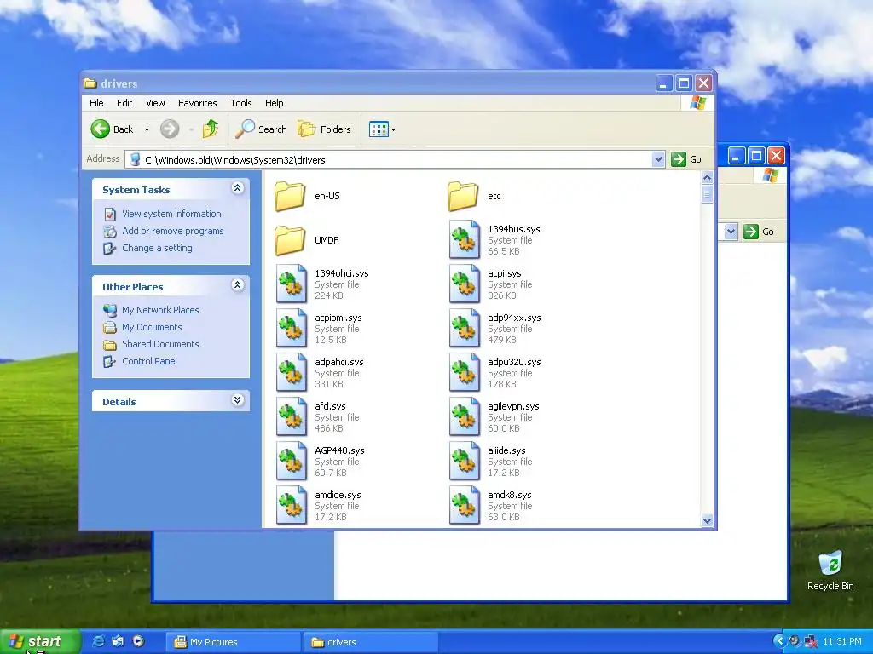The image size is (873, 654).
Task: Switch to drivers taskbar button
Action: click(x=371, y=642)
